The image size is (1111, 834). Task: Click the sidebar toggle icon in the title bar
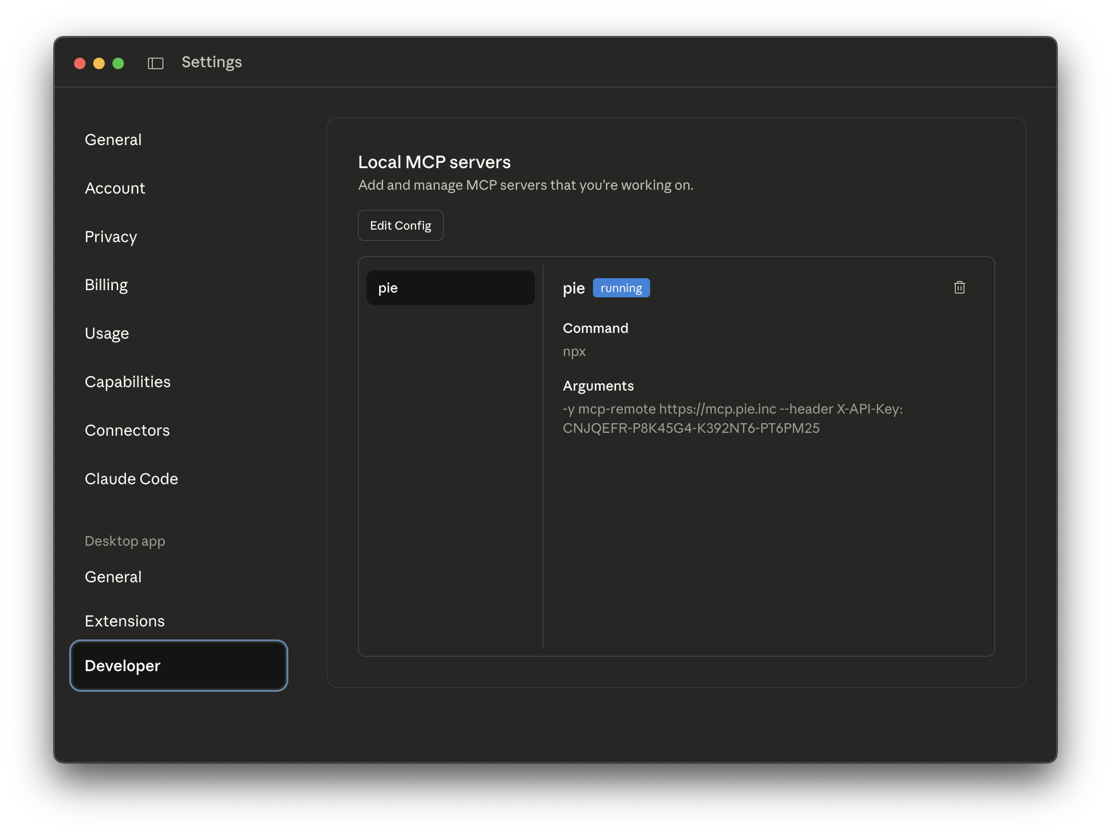pos(155,63)
